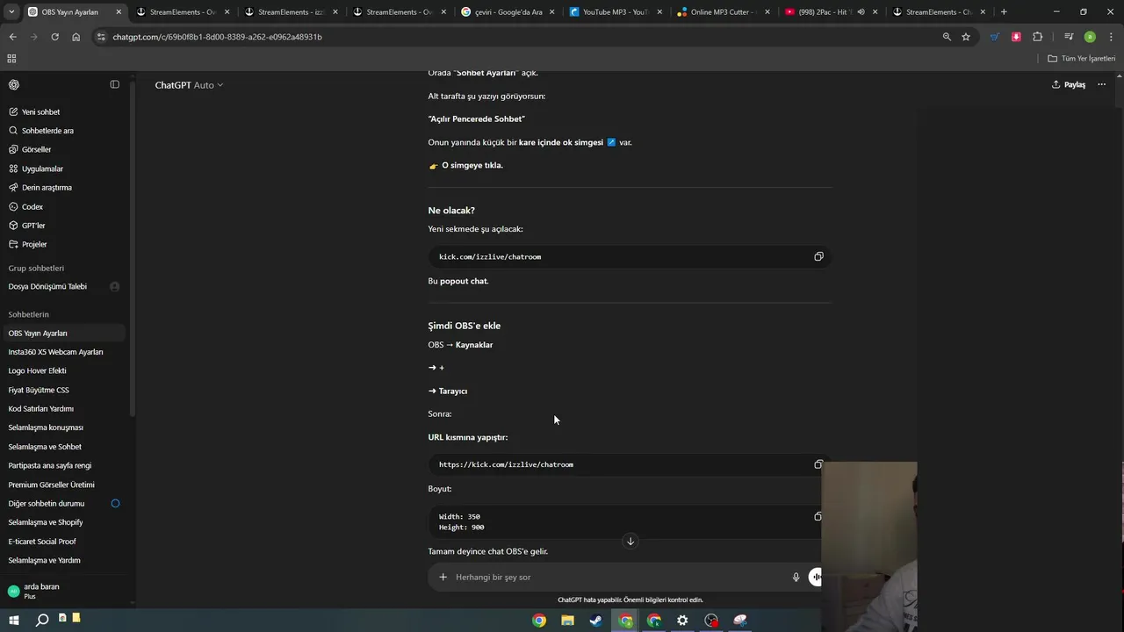This screenshot has height=632, width=1124.
Task: Open the Partipasta ana sayfa rengi chat
Action: point(66,465)
